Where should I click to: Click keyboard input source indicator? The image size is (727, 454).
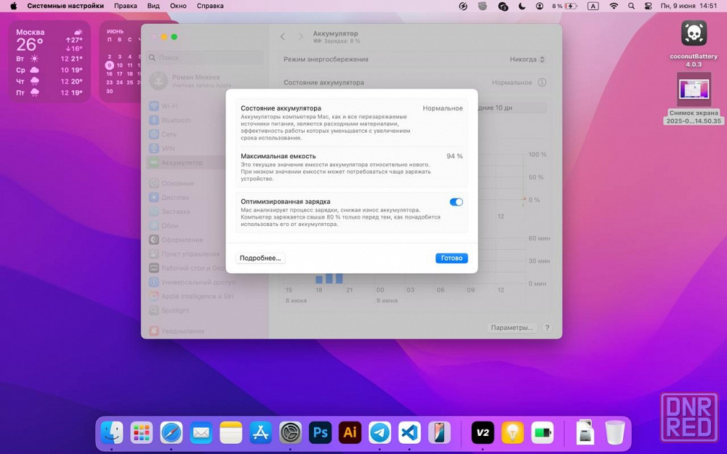click(x=593, y=6)
